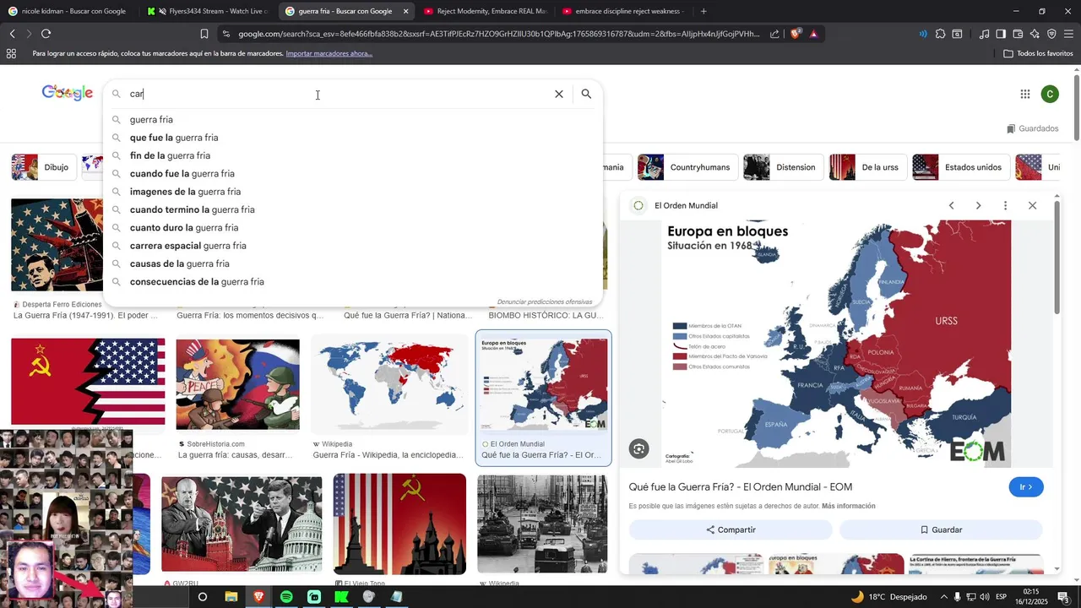1081x608 pixels.
Task: Open Brave VPN shield icon
Action: (1051, 34)
